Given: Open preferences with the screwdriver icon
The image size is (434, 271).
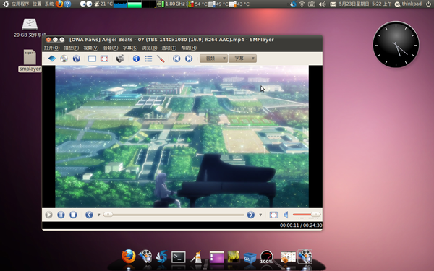Looking at the screenshot, I should (161, 59).
